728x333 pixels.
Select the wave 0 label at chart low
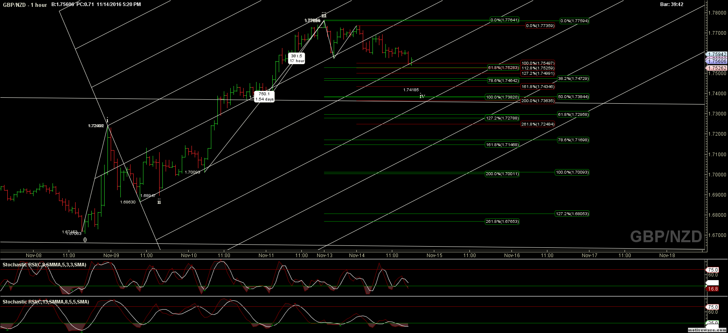click(x=85, y=240)
